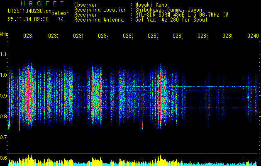This screenshot has width=261, height=166.
Task: Click the 0238 time marker
Action: 203,36
